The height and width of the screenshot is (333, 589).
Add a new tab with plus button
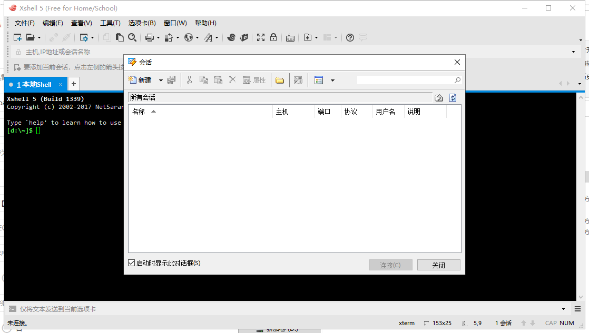click(x=74, y=84)
